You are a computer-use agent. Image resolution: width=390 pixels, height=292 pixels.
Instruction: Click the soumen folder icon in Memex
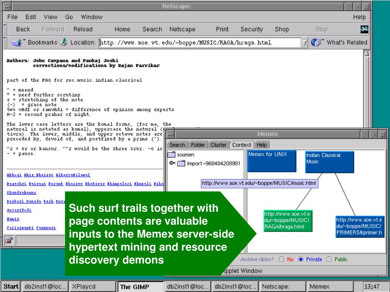tap(172, 155)
